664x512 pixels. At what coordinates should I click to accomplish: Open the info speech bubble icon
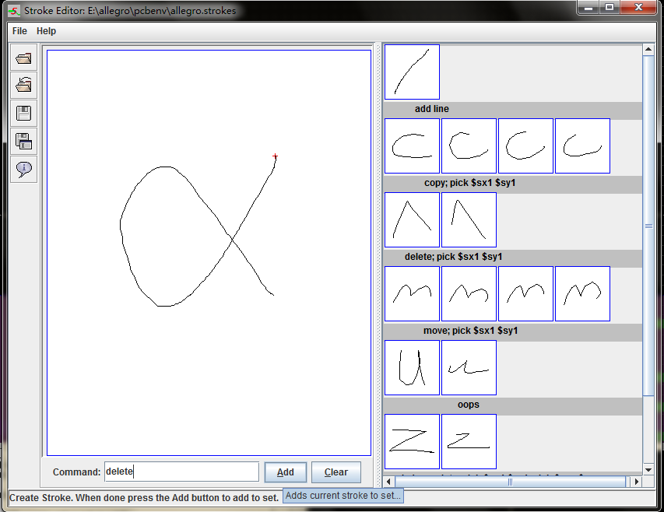click(x=23, y=168)
